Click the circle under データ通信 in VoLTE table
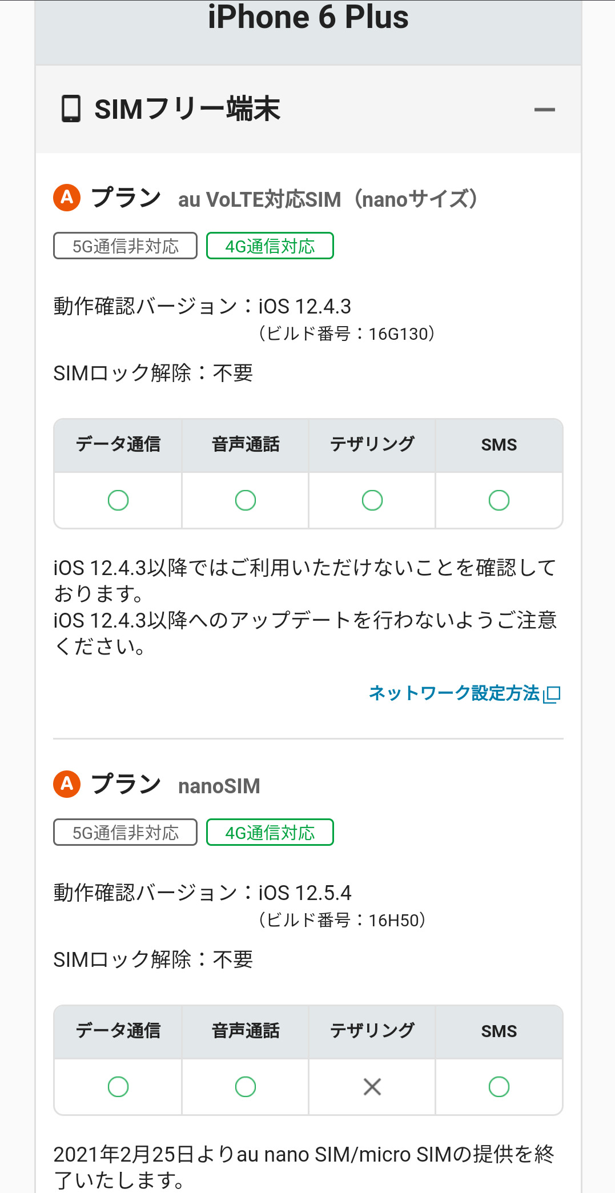Screen dimensions: 615x1193 [118, 500]
